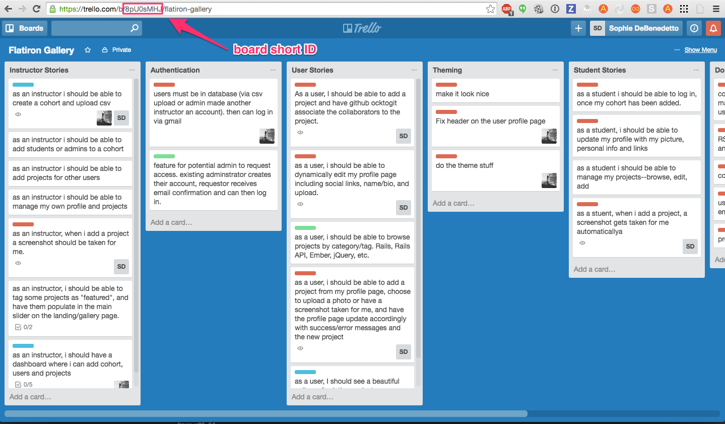Viewport: 725px width, 424px height.
Task: Click watch eye on 'dynamically edit my profile' card
Action: pos(300,204)
